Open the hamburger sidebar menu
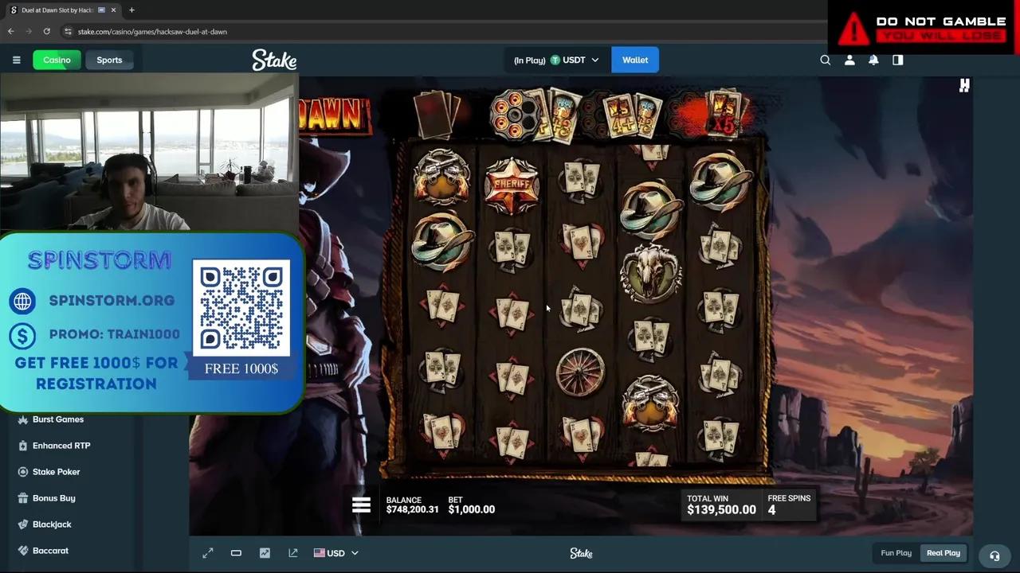 (16, 60)
